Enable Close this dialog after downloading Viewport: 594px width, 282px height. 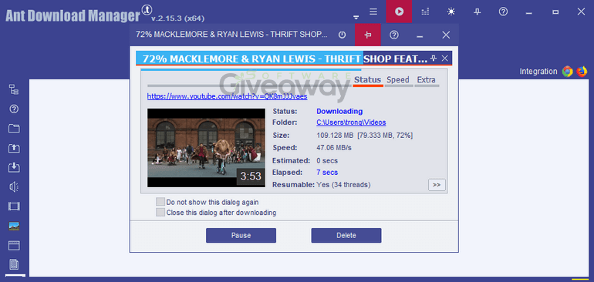[160, 213]
